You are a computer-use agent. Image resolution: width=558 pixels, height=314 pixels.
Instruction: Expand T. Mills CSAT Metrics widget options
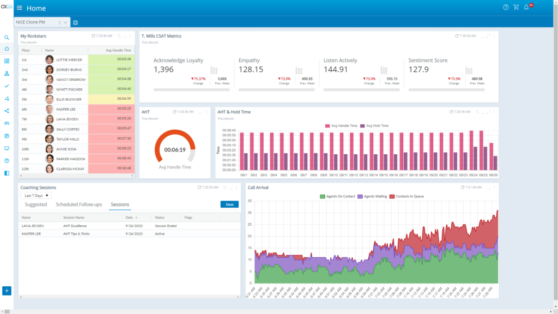[495, 36]
